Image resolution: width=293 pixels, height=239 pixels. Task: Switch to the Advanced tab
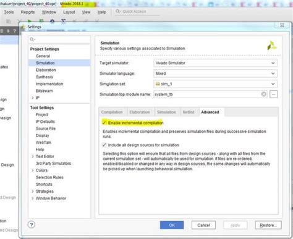point(210,112)
